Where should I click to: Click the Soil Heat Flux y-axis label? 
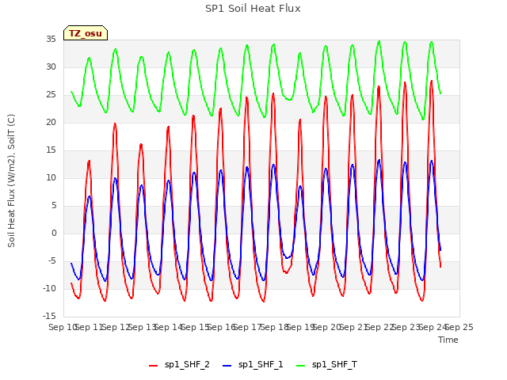click(x=11, y=181)
